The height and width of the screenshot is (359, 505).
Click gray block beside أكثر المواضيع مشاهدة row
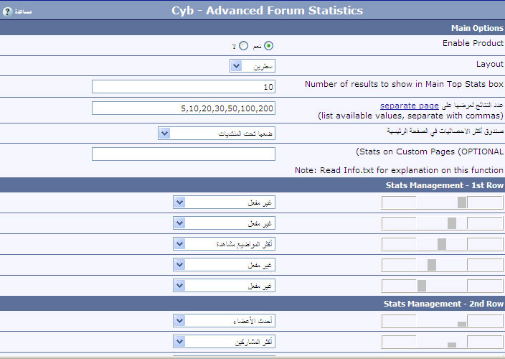tap(442, 244)
